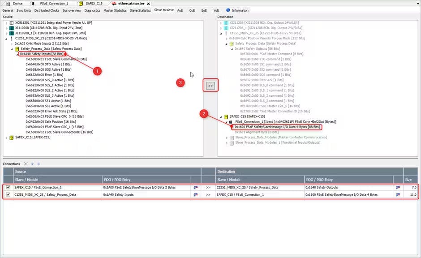Click the XC811201 power feeder device icon
Viewport: 421px width, 258px height.
point(11,22)
